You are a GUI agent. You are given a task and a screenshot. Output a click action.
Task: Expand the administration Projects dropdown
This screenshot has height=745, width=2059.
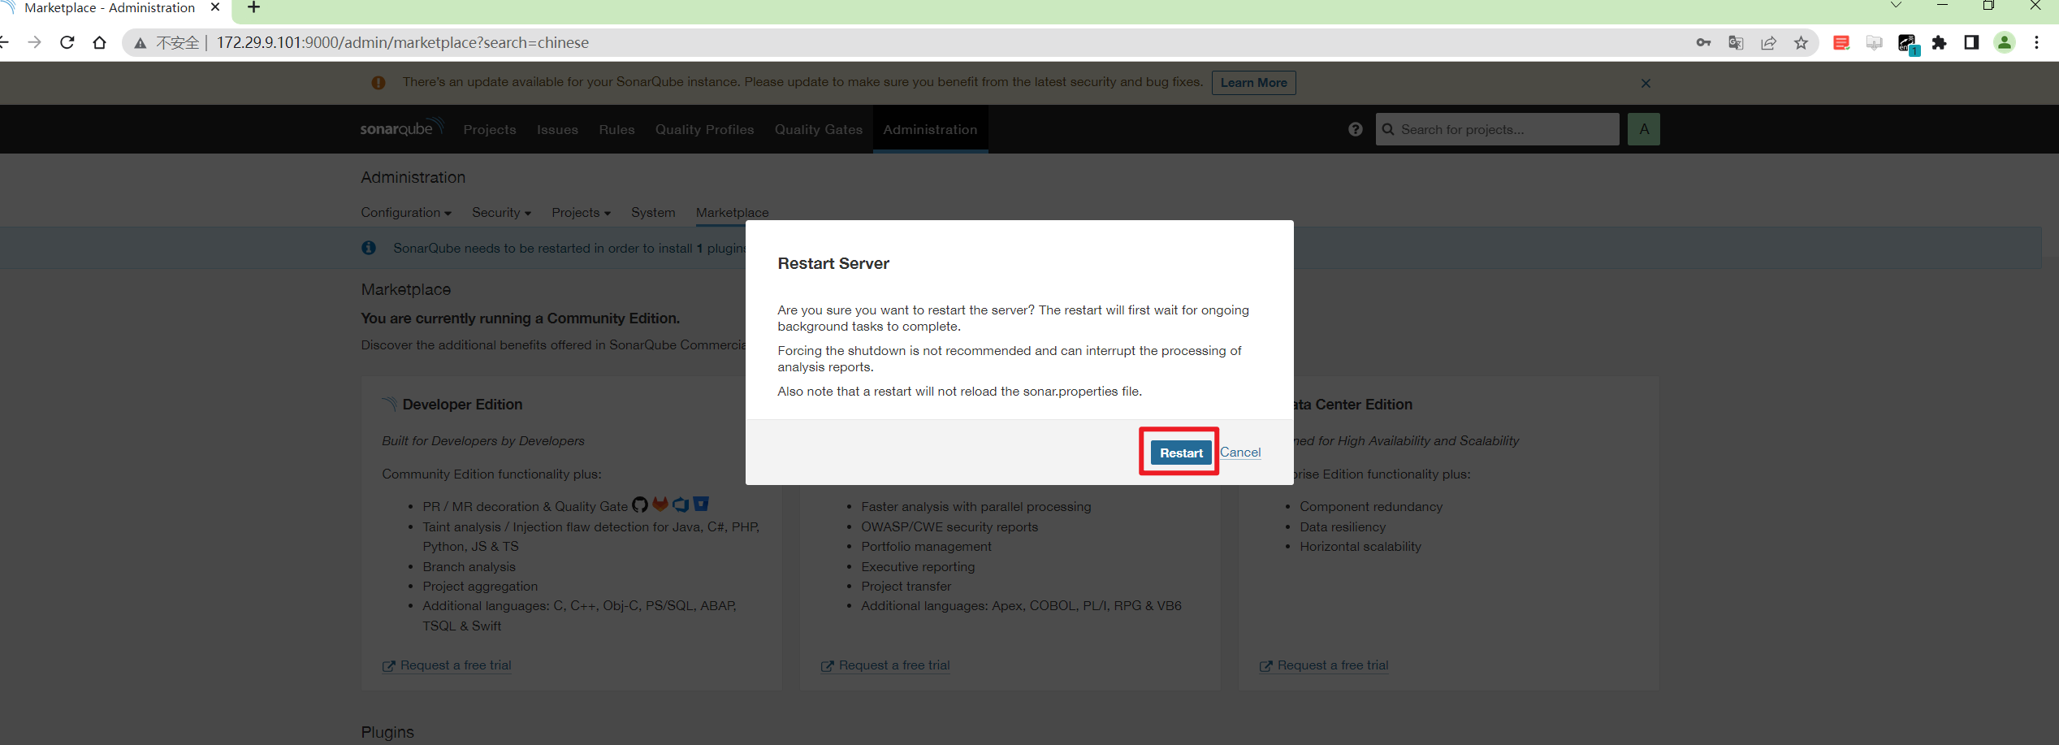[581, 213]
